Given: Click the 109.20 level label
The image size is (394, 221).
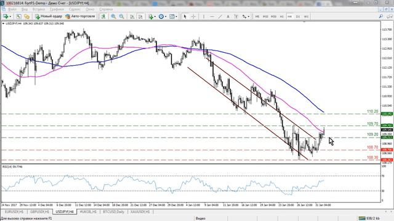Looking at the screenshot, I should (x=372, y=134).
